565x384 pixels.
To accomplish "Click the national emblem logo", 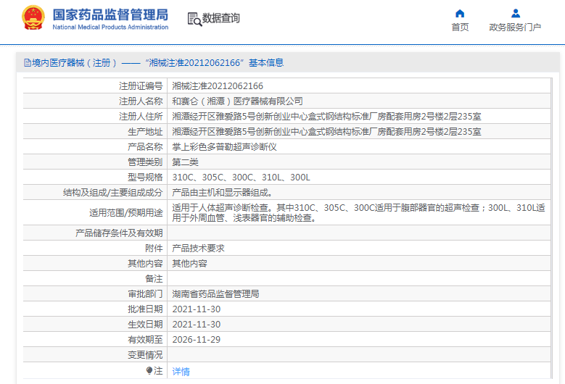I will (33, 18).
